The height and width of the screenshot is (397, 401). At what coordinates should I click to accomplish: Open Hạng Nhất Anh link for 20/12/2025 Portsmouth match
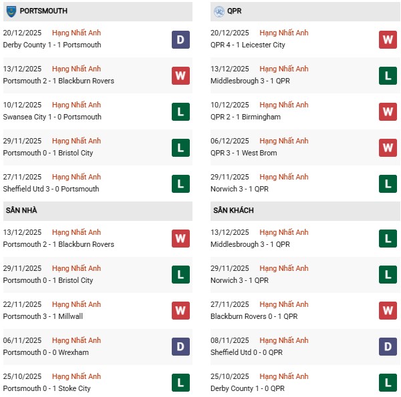point(76,33)
